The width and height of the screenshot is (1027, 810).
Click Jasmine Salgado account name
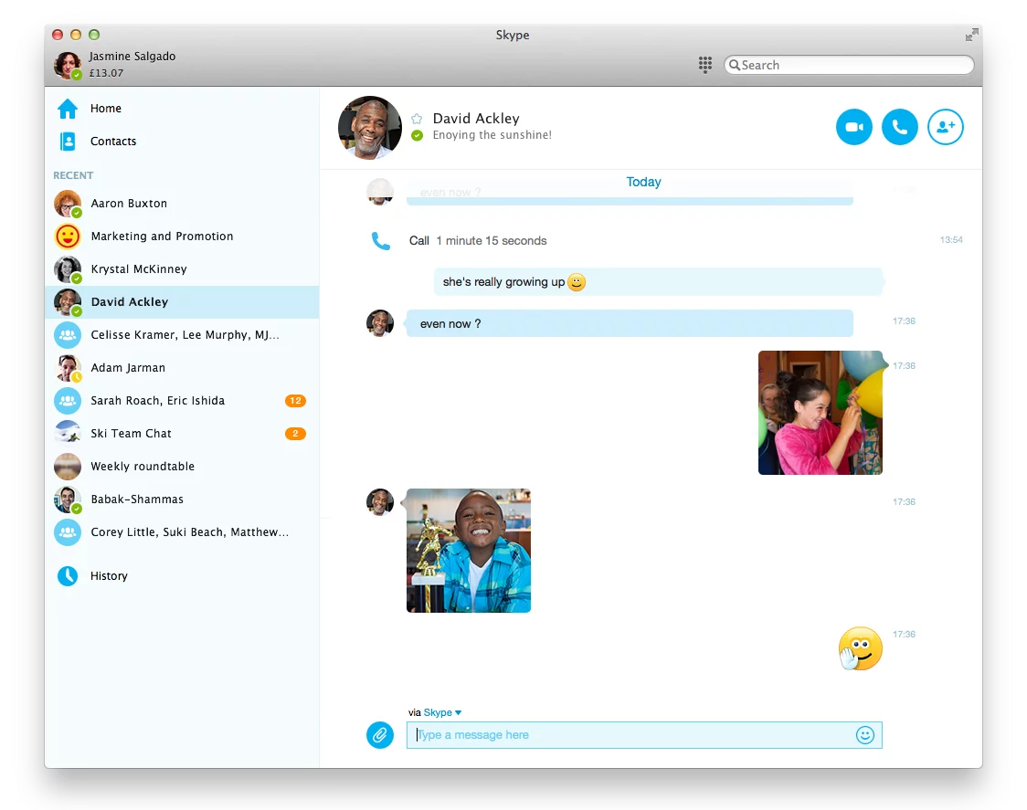tap(132, 57)
